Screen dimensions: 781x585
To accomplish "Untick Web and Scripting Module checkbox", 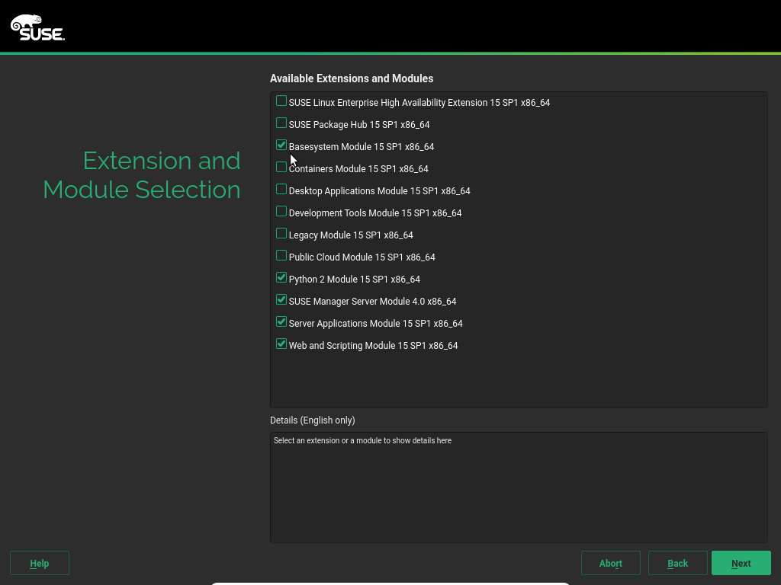I will coord(281,344).
